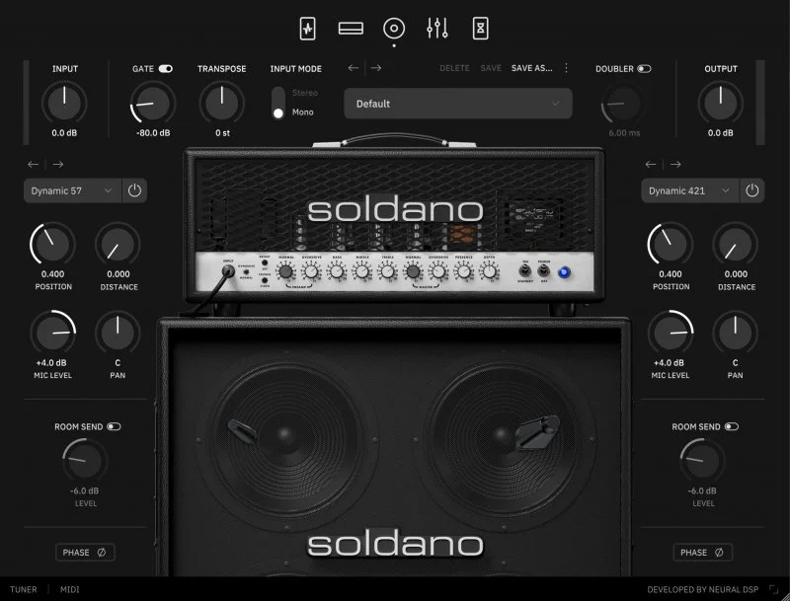Open the Dynamic 57 microphone dropdown
Screen dimensions: 790x601
(x=72, y=190)
